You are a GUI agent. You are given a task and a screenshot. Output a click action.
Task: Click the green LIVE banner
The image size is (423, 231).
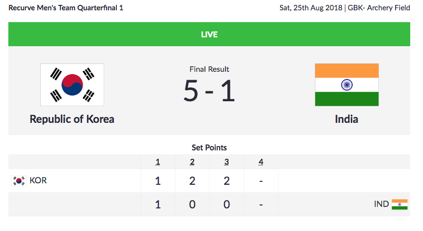pos(209,35)
